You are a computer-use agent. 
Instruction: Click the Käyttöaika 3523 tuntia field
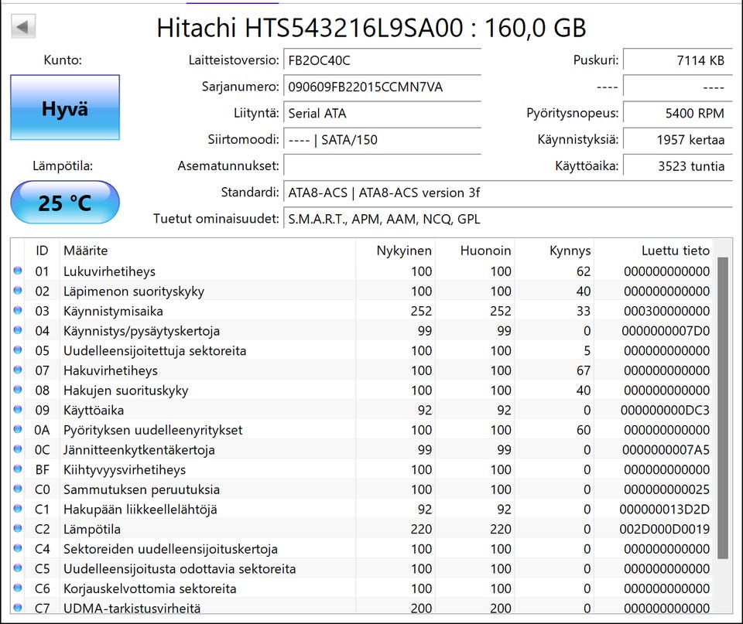(x=678, y=166)
